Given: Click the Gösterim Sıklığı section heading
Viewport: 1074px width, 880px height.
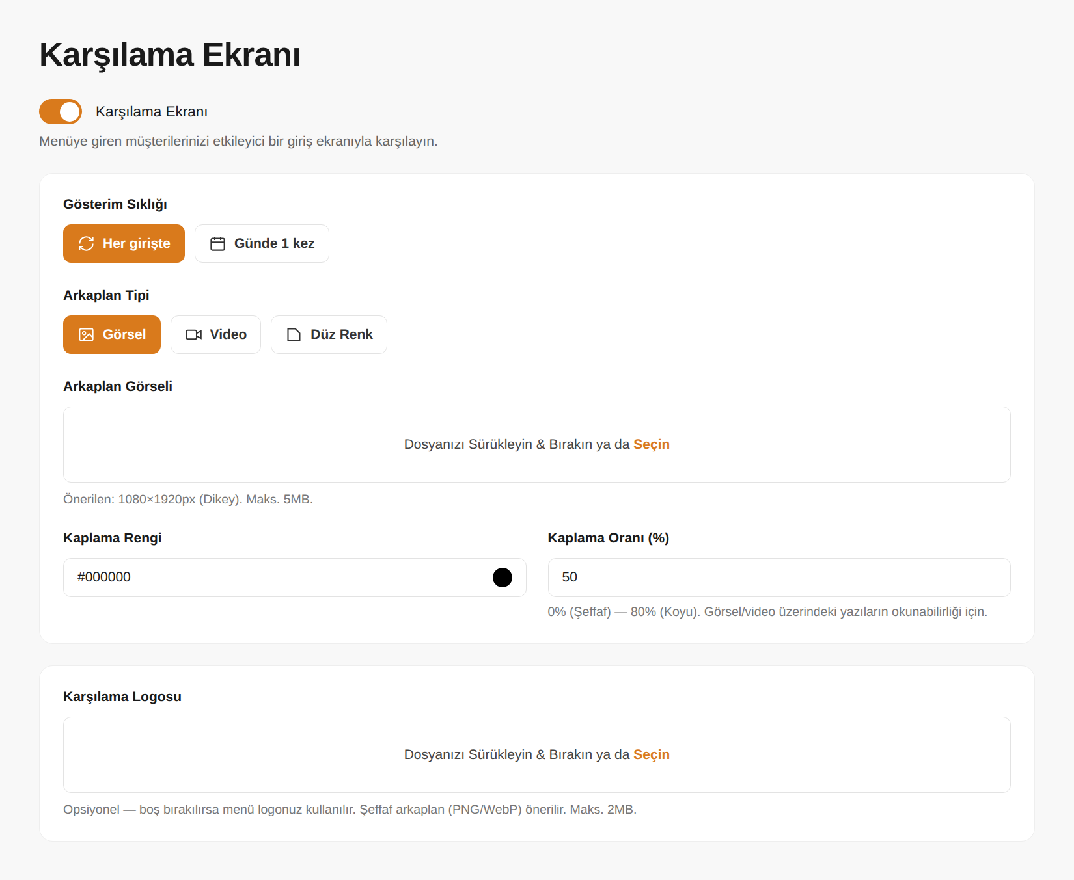Looking at the screenshot, I should [x=115, y=204].
